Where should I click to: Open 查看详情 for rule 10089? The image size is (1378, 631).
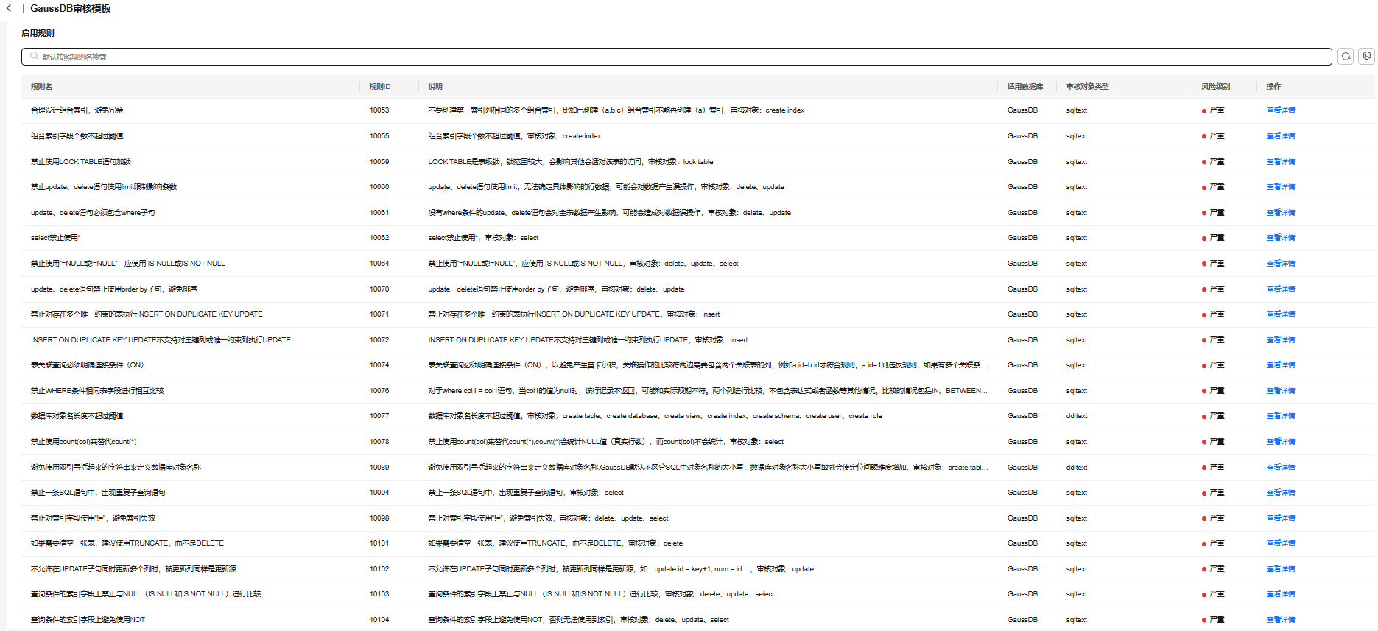point(1280,468)
